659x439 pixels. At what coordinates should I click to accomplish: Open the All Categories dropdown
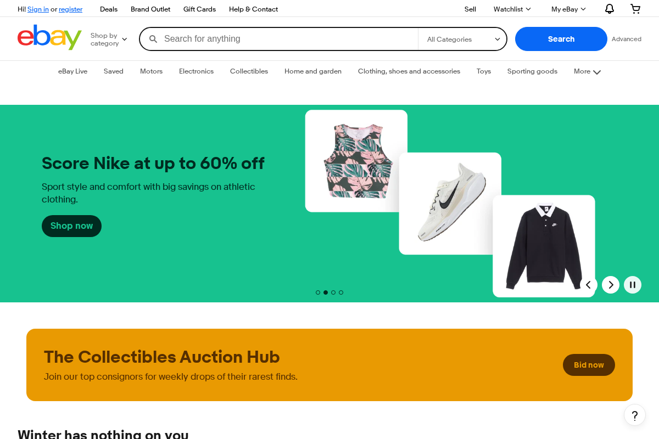coord(463,39)
